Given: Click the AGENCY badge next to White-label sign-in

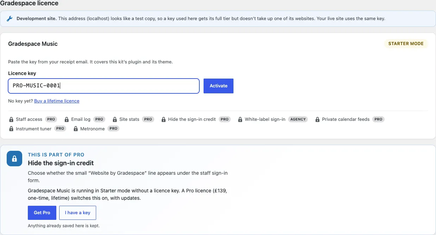Looking at the screenshot, I should click(298, 119).
